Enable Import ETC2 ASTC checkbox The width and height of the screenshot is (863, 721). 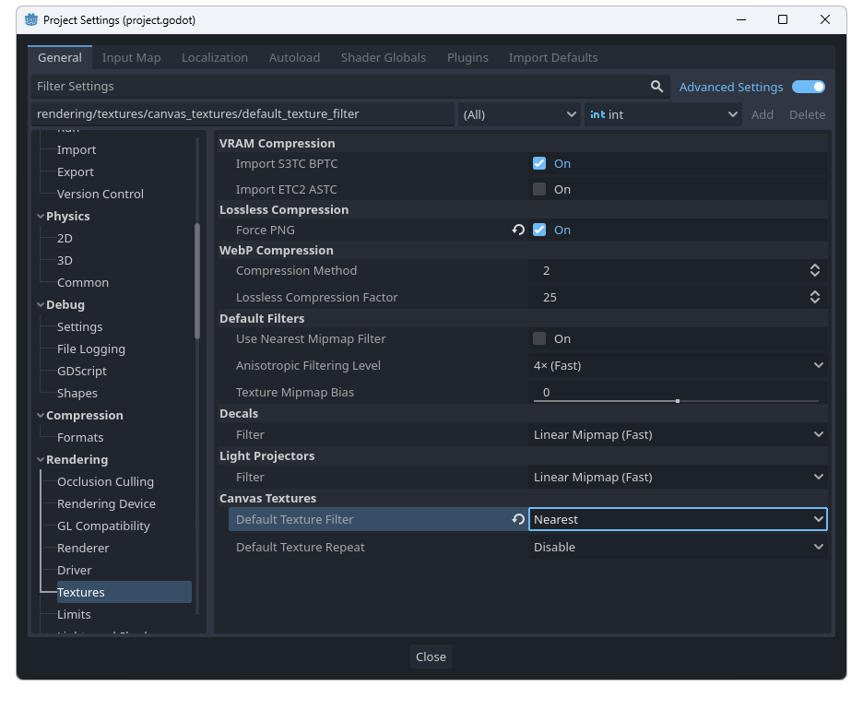point(538,189)
